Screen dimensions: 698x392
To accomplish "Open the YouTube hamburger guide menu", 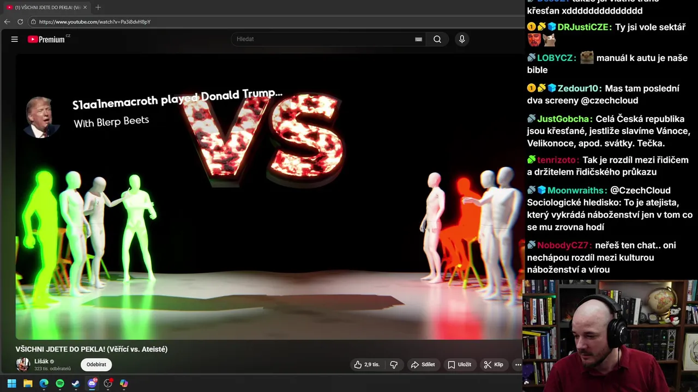I will pos(15,39).
